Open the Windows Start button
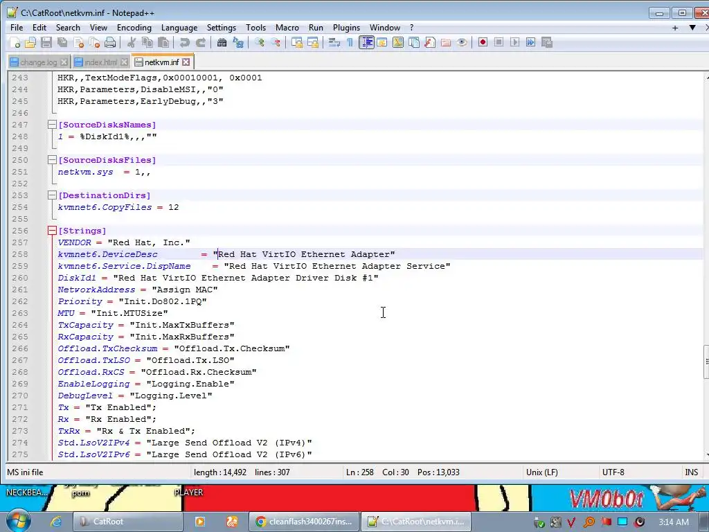 [17, 521]
